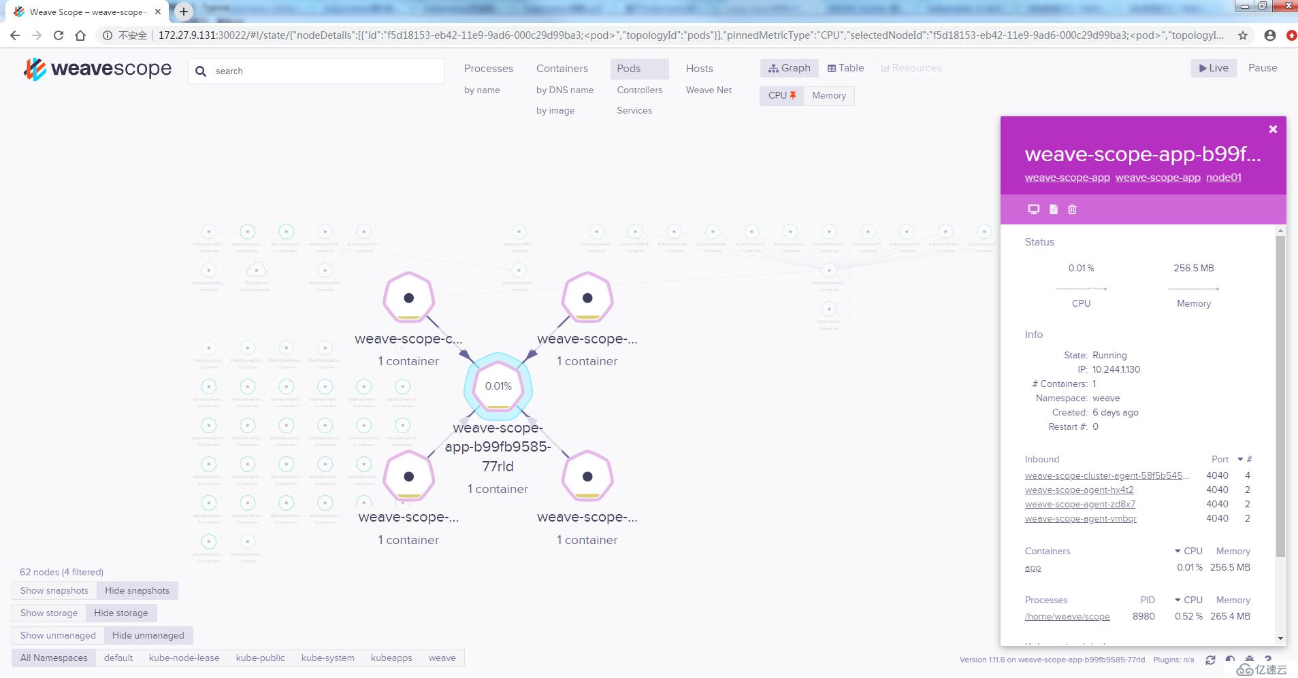The image size is (1298, 678).
Task: Open Services sub-topology
Action: coord(634,111)
